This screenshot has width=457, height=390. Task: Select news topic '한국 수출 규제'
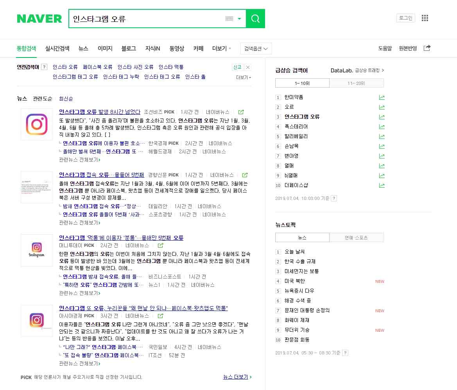click(x=300, y=261)
